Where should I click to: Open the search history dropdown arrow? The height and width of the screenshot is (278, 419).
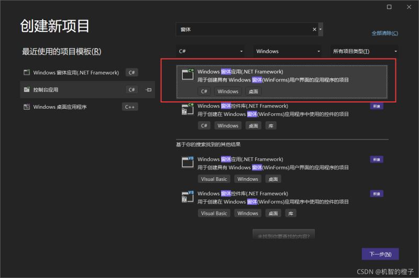click(x=321, y=29)
